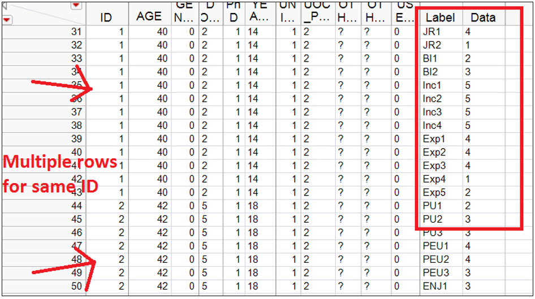Viewport: 535px width, 299px height.
Task: Open the red triangle columns menu
Action: pyautogui.click(x=76, y=5)
